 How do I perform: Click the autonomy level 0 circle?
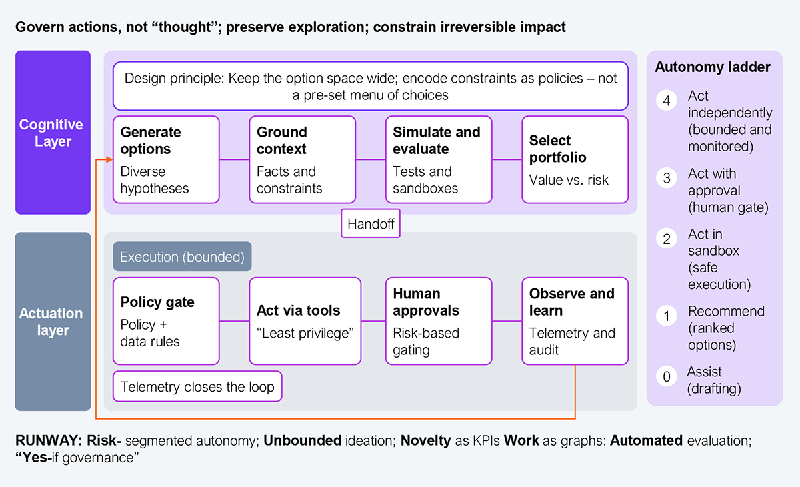point(667,376)
